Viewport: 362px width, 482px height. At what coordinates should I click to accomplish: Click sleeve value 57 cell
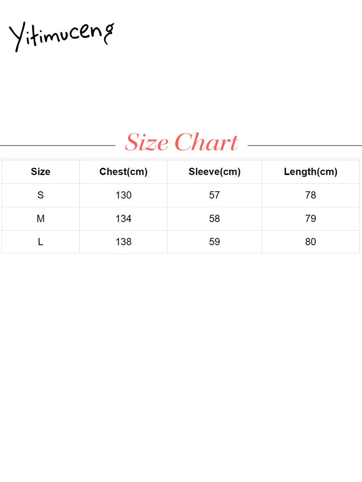tap(214, 195)
